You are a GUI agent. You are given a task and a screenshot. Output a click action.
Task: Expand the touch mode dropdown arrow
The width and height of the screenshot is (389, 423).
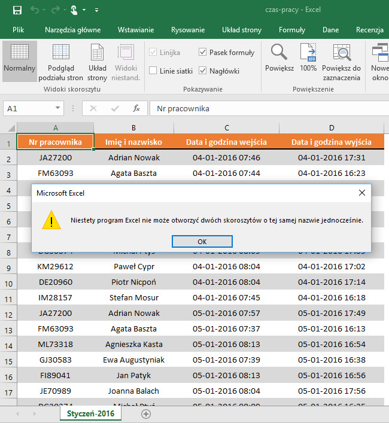[x=84, y=10]
